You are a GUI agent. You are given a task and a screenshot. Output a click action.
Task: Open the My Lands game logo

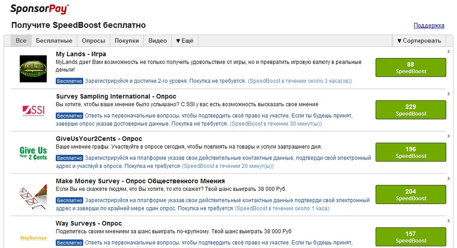pyautogui.click(x=33, y=69)
